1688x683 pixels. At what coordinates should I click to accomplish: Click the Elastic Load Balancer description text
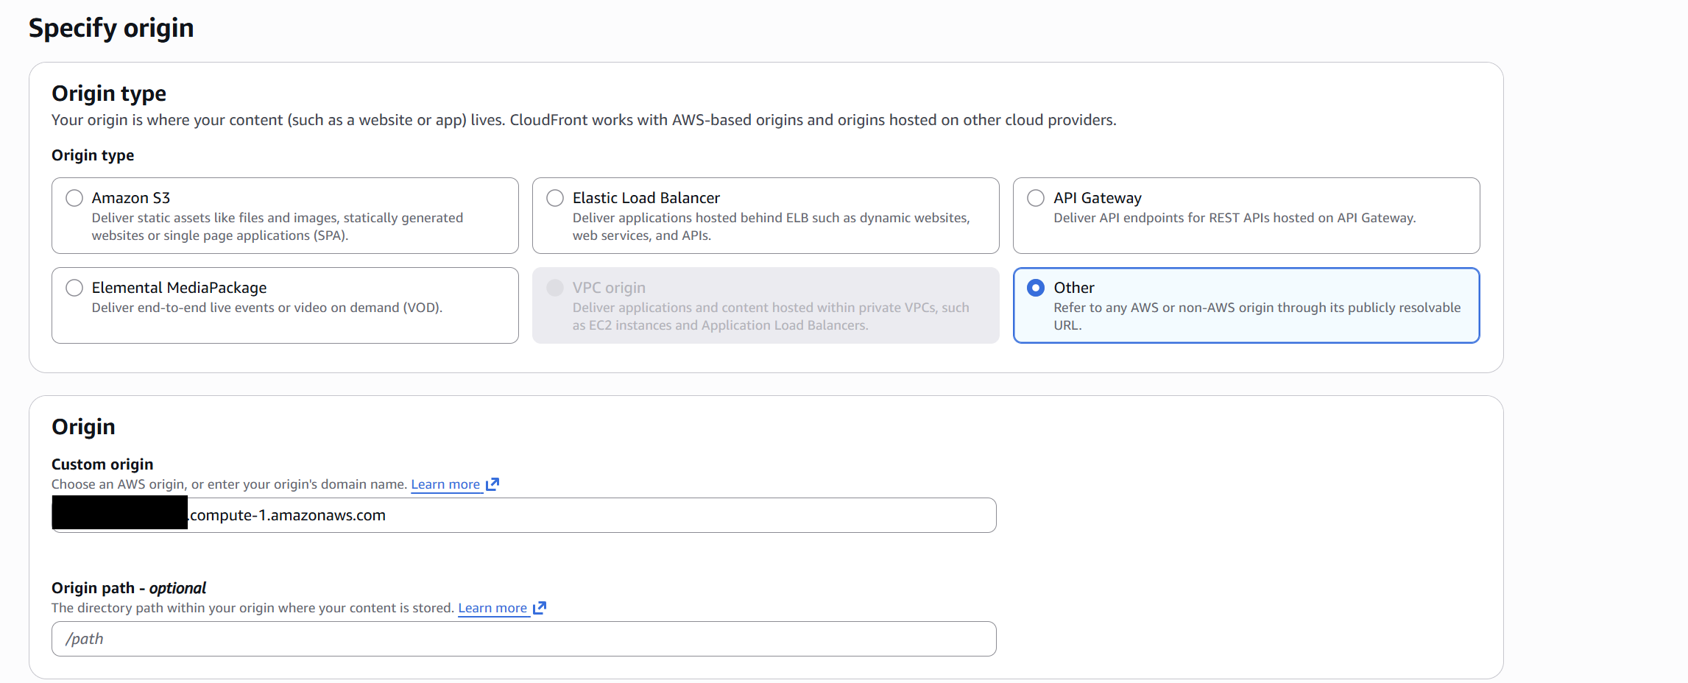click(771, 227)
